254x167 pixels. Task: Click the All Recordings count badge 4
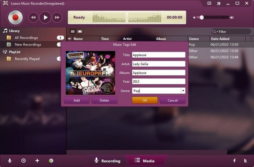pyautogui.click(x=60, y=38)
